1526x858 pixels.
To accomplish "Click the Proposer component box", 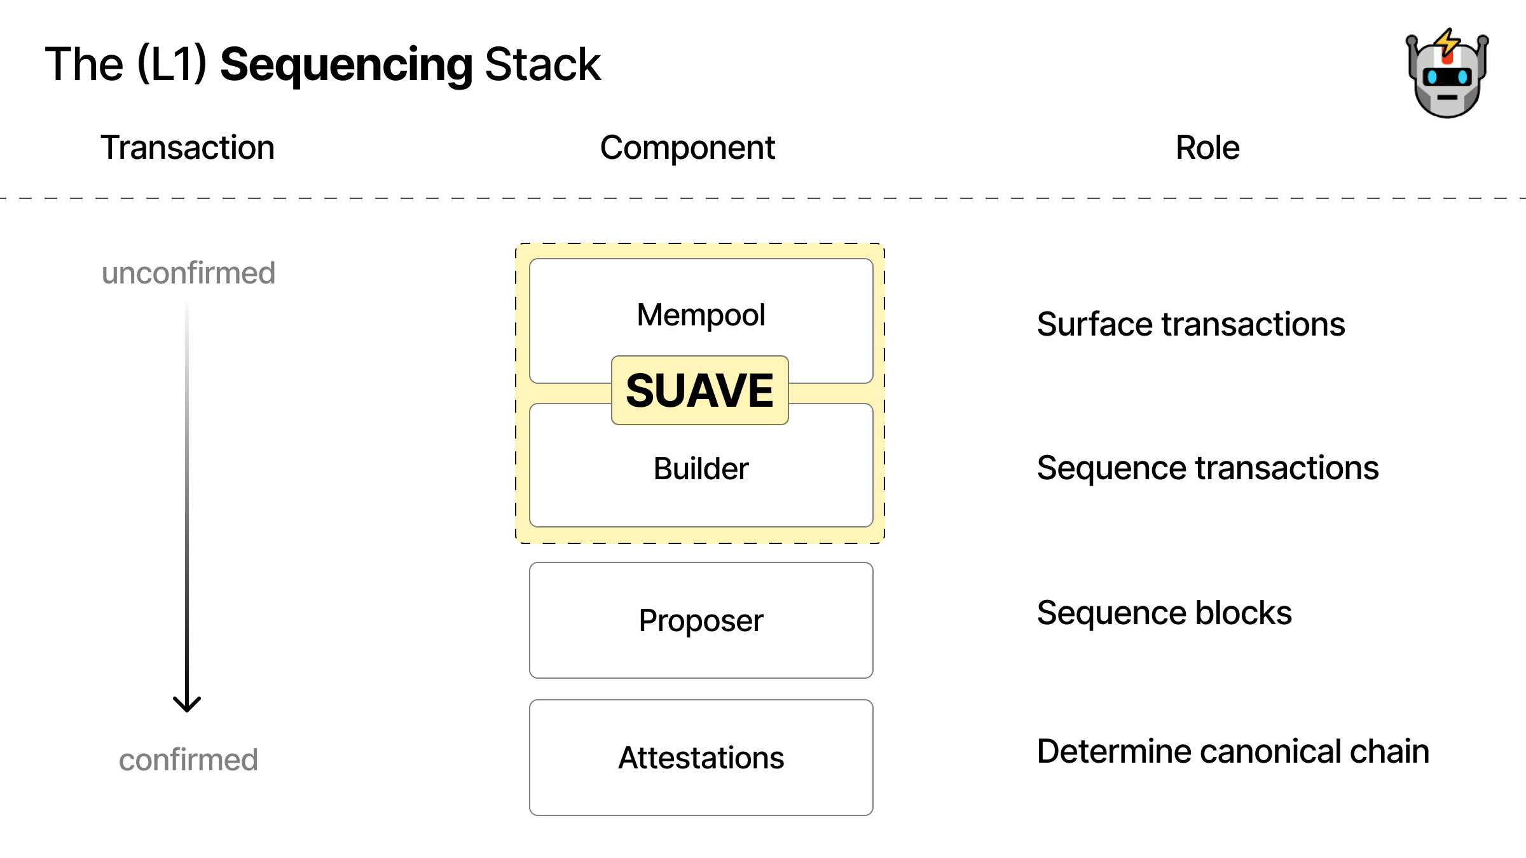I will click(x=700, y=618).
